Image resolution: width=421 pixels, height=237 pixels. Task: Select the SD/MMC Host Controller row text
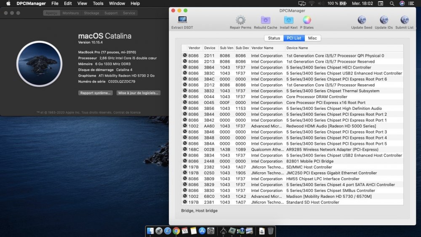click(x=309, y=167)
